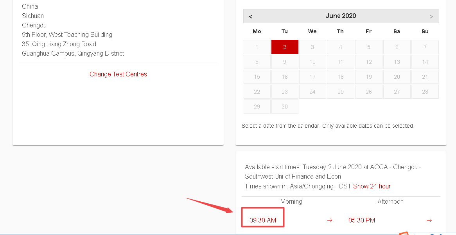
Task: Open Change Test Centres link
Action: pyautogui.click(x=118, y=74)
